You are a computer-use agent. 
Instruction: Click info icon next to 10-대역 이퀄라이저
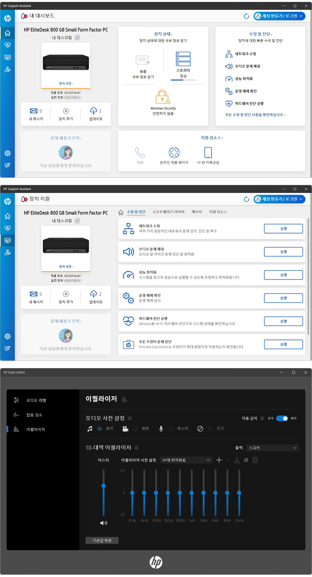(x=136, y=447)
